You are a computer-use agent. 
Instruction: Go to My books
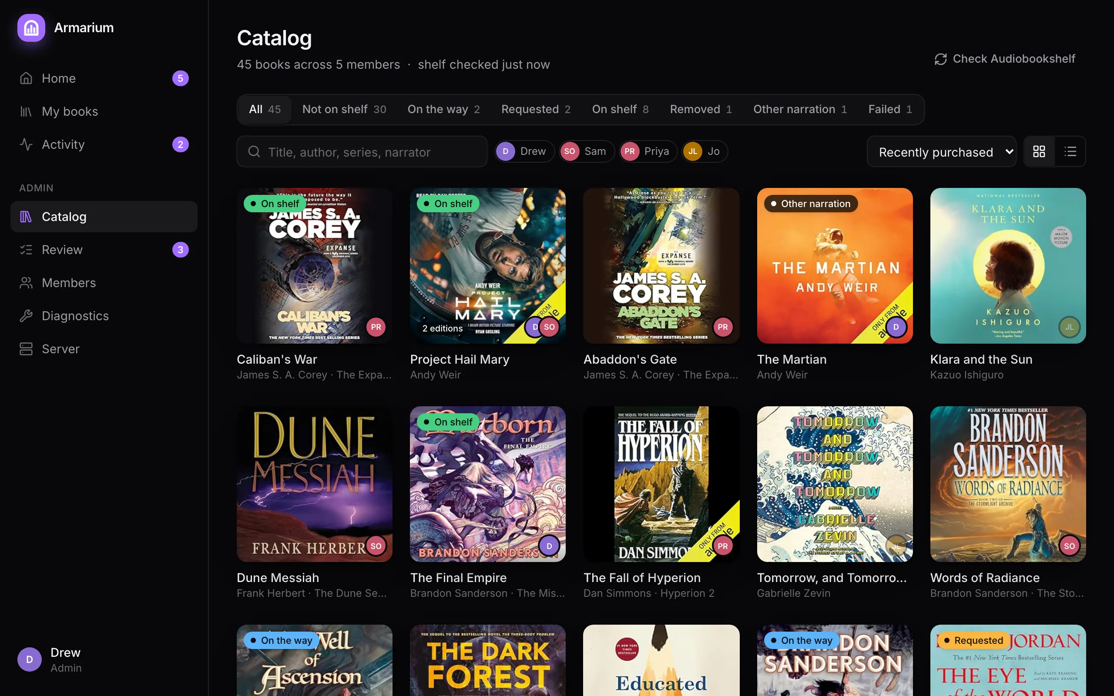104,111
